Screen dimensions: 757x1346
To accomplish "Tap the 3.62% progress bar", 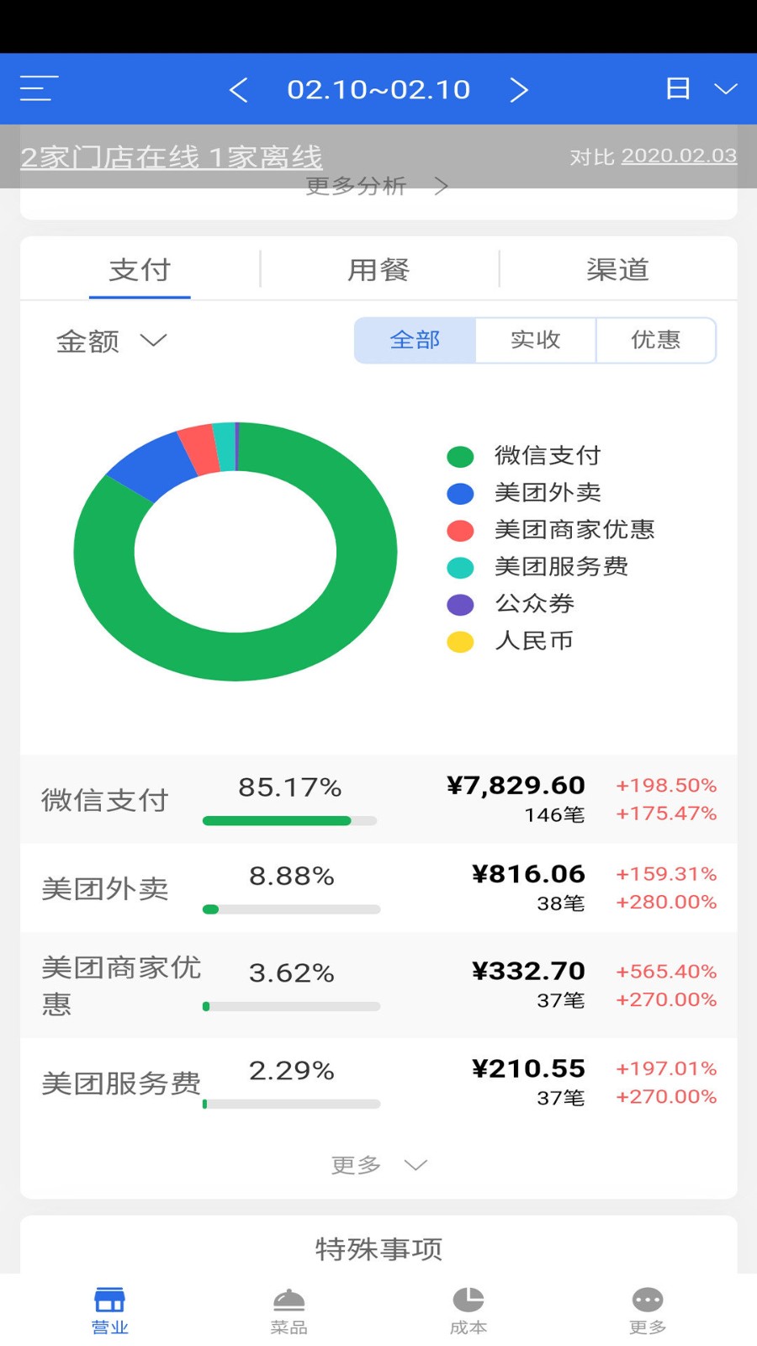I will click(292, 1006).
